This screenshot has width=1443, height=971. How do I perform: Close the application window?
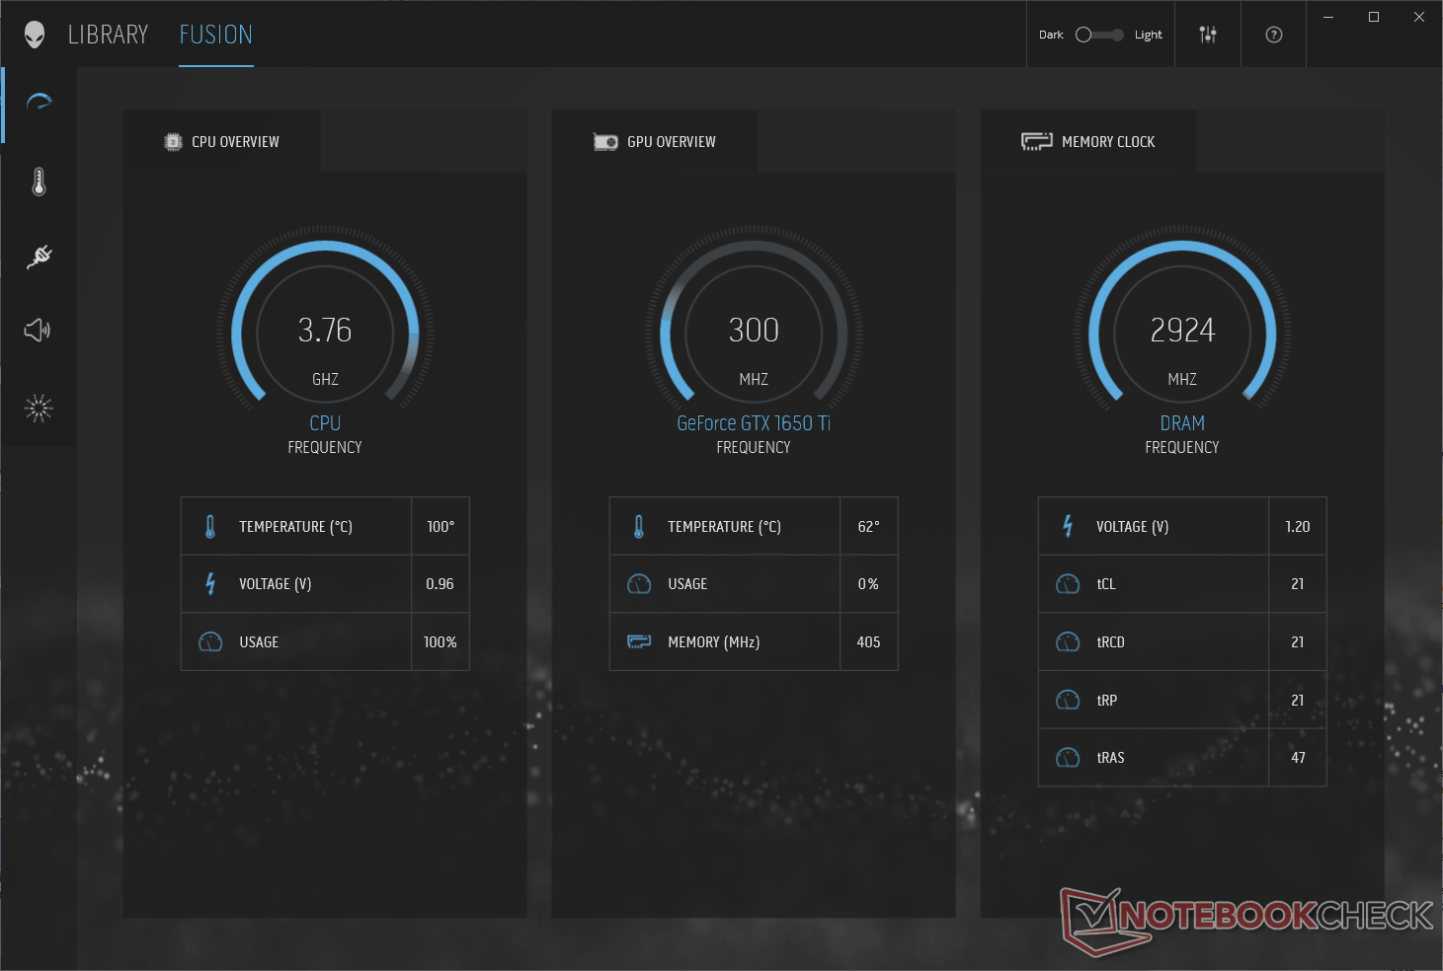coord(1419,17)
